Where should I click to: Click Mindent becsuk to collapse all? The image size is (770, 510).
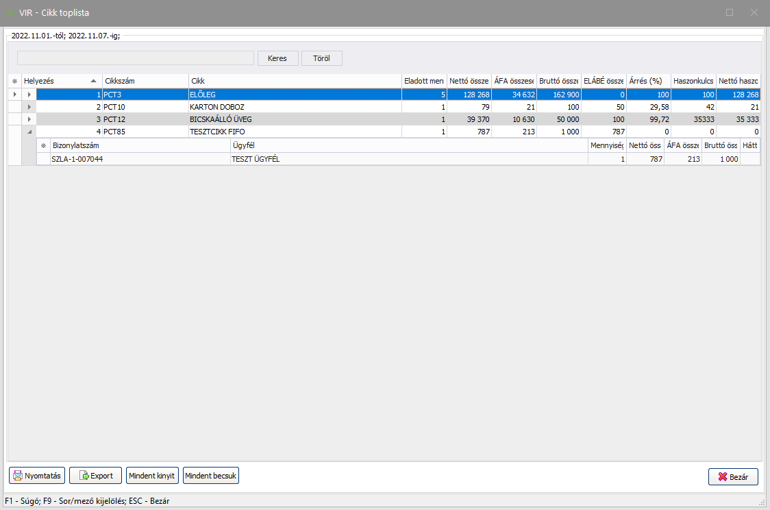[211, 476]
